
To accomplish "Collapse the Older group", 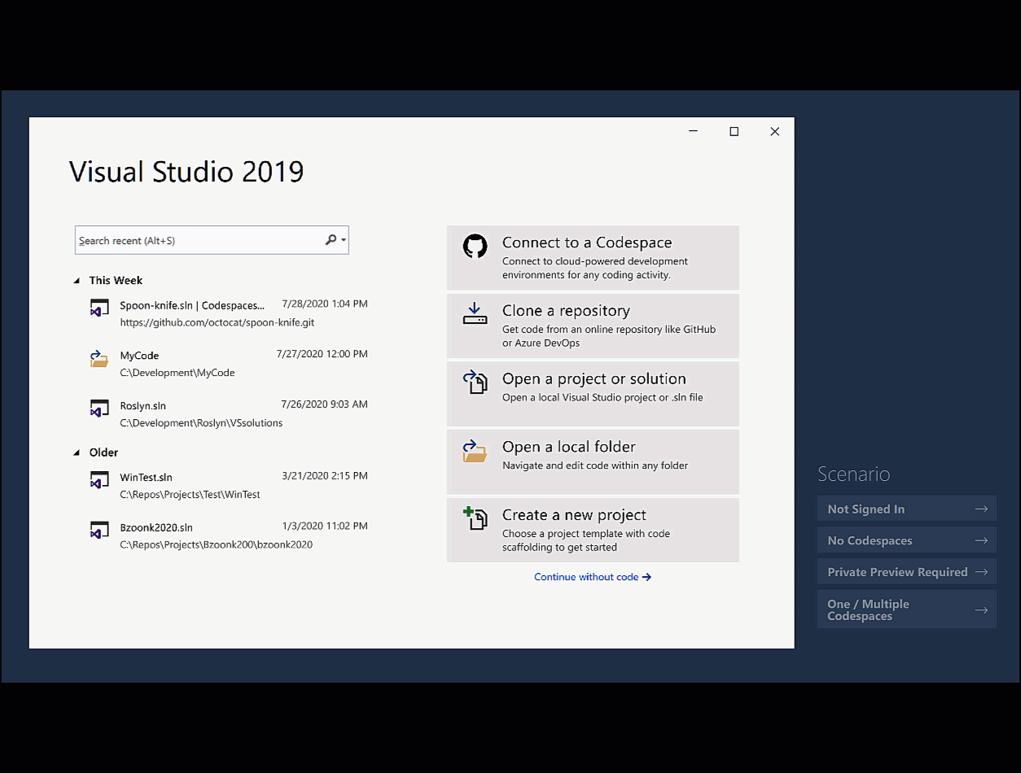I will tap(77, 452).
